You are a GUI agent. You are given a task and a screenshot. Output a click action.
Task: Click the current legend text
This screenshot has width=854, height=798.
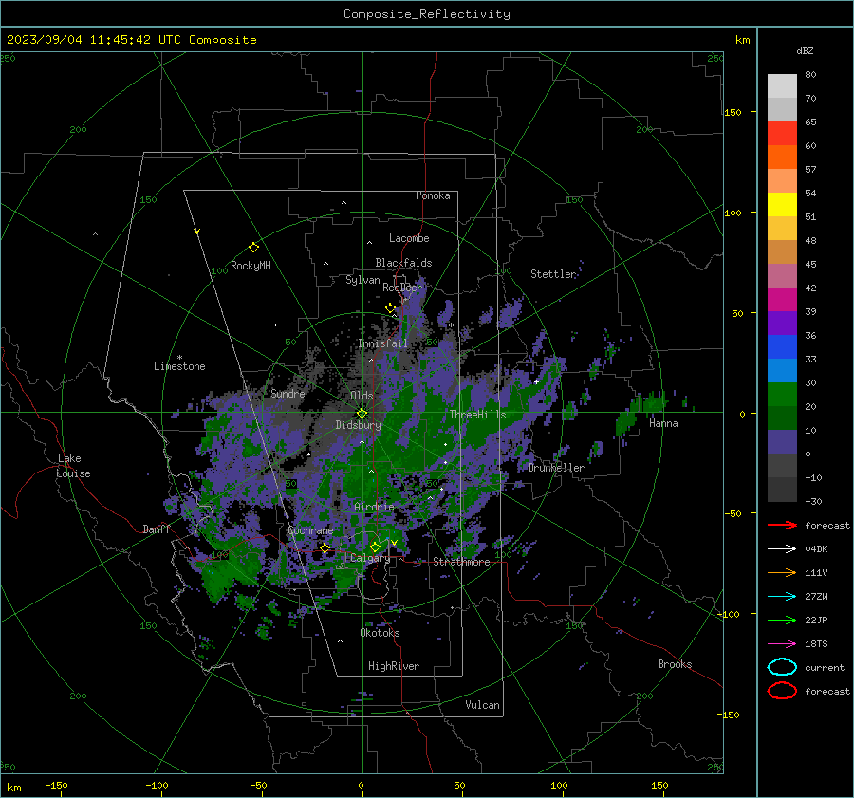pyautogui.click(x=825, y=667)
